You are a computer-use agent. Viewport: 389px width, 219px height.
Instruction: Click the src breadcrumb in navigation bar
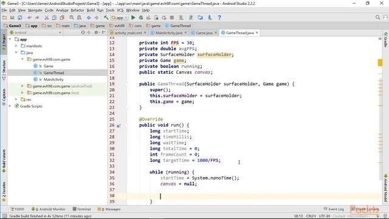click(x=47, y=26)
